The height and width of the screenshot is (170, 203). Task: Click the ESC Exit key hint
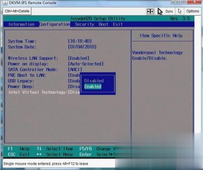coord(19,154)
